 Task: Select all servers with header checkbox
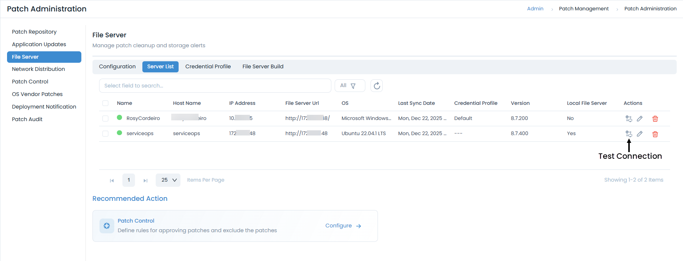click(105, 103)
